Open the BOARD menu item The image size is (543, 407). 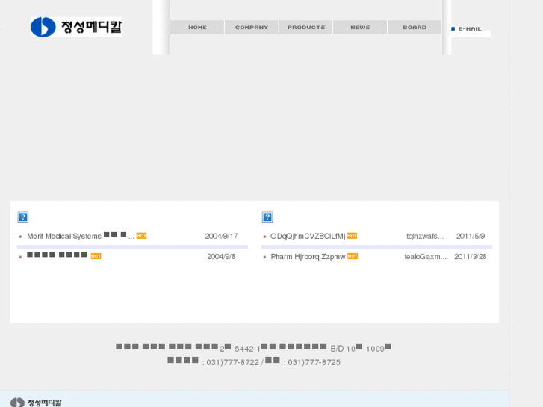pos(415,28)
